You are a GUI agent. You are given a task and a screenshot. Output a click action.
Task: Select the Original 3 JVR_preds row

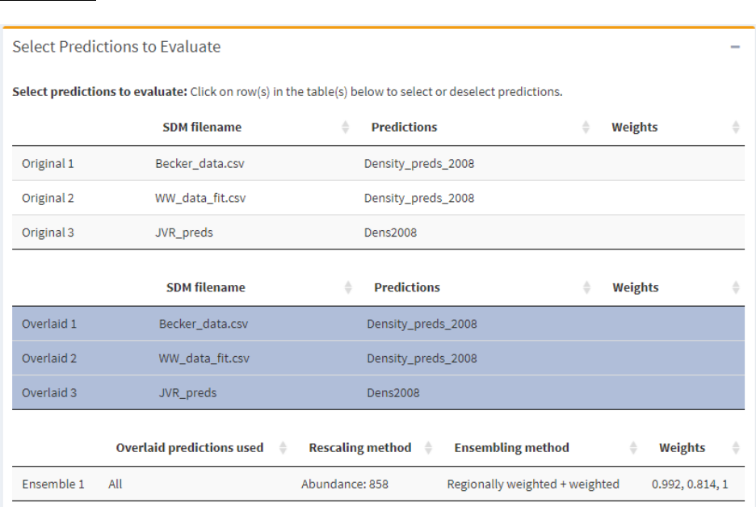coord(379,233)
